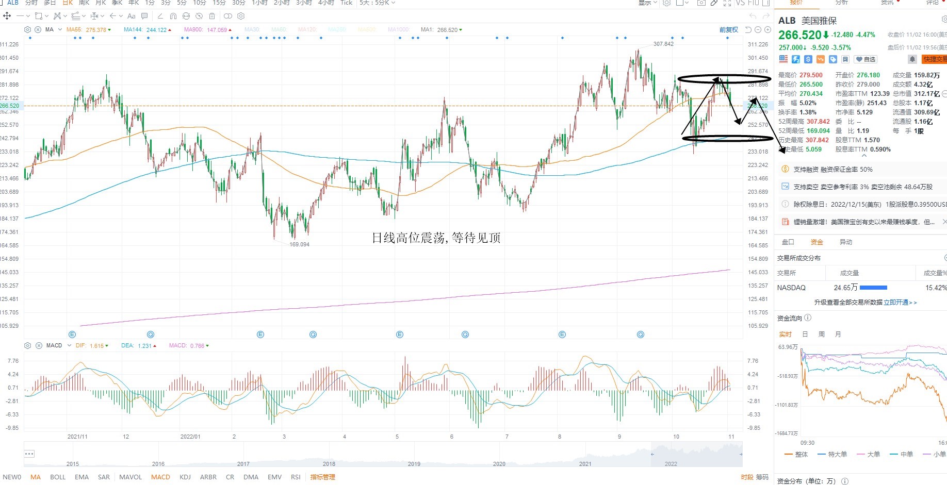Enable the magnet snap drawing tool
This screenshot has height=485, width=947.
tap(173, 16)
